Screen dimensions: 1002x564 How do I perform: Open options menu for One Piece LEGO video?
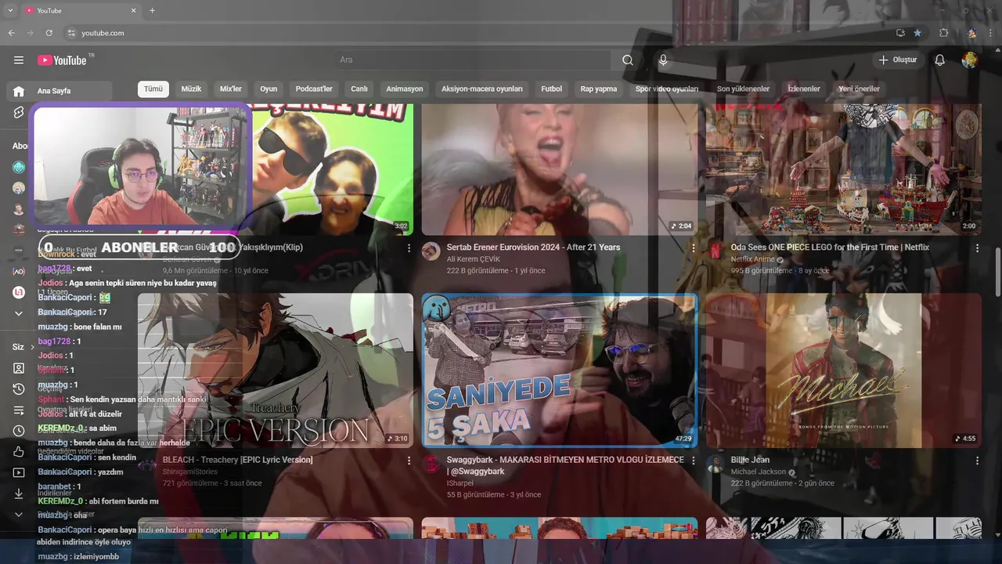(977, 248)
